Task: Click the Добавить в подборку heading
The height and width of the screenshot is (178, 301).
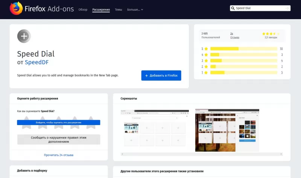Action: (x=32, y=170)
